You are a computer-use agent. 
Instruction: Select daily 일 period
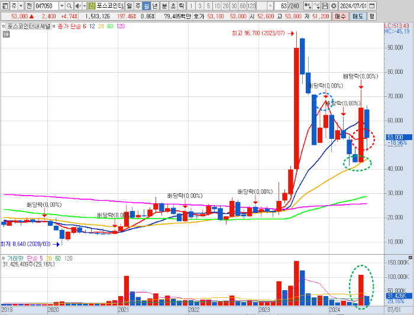pyautogui.click(x=129, y=5)
